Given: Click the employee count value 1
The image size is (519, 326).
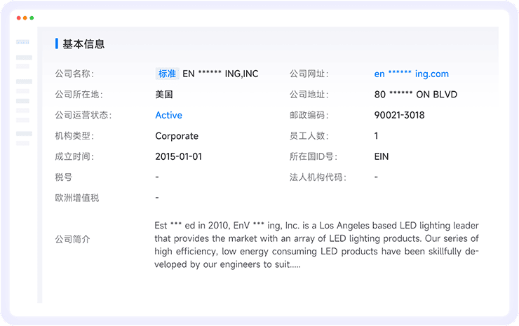Looking at the screenshot, I should coord(377,136).
